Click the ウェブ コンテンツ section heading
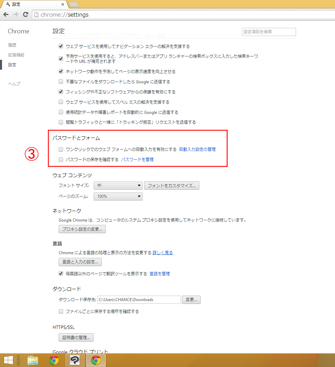This screenshot has width=335, height=367. click(72, 175)
